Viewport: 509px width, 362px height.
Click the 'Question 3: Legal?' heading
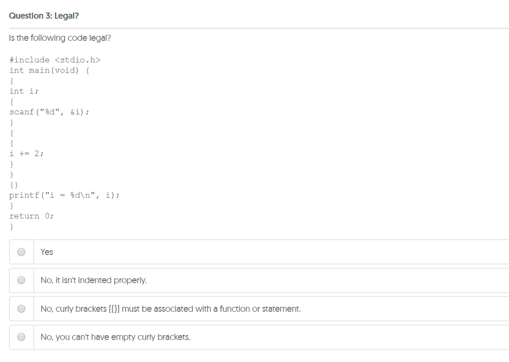point(43,15)
